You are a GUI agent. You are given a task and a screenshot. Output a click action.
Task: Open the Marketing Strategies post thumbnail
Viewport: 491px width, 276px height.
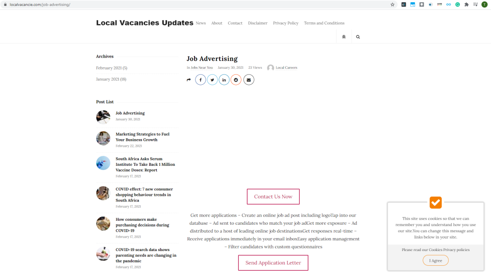[x=103, y=138]
